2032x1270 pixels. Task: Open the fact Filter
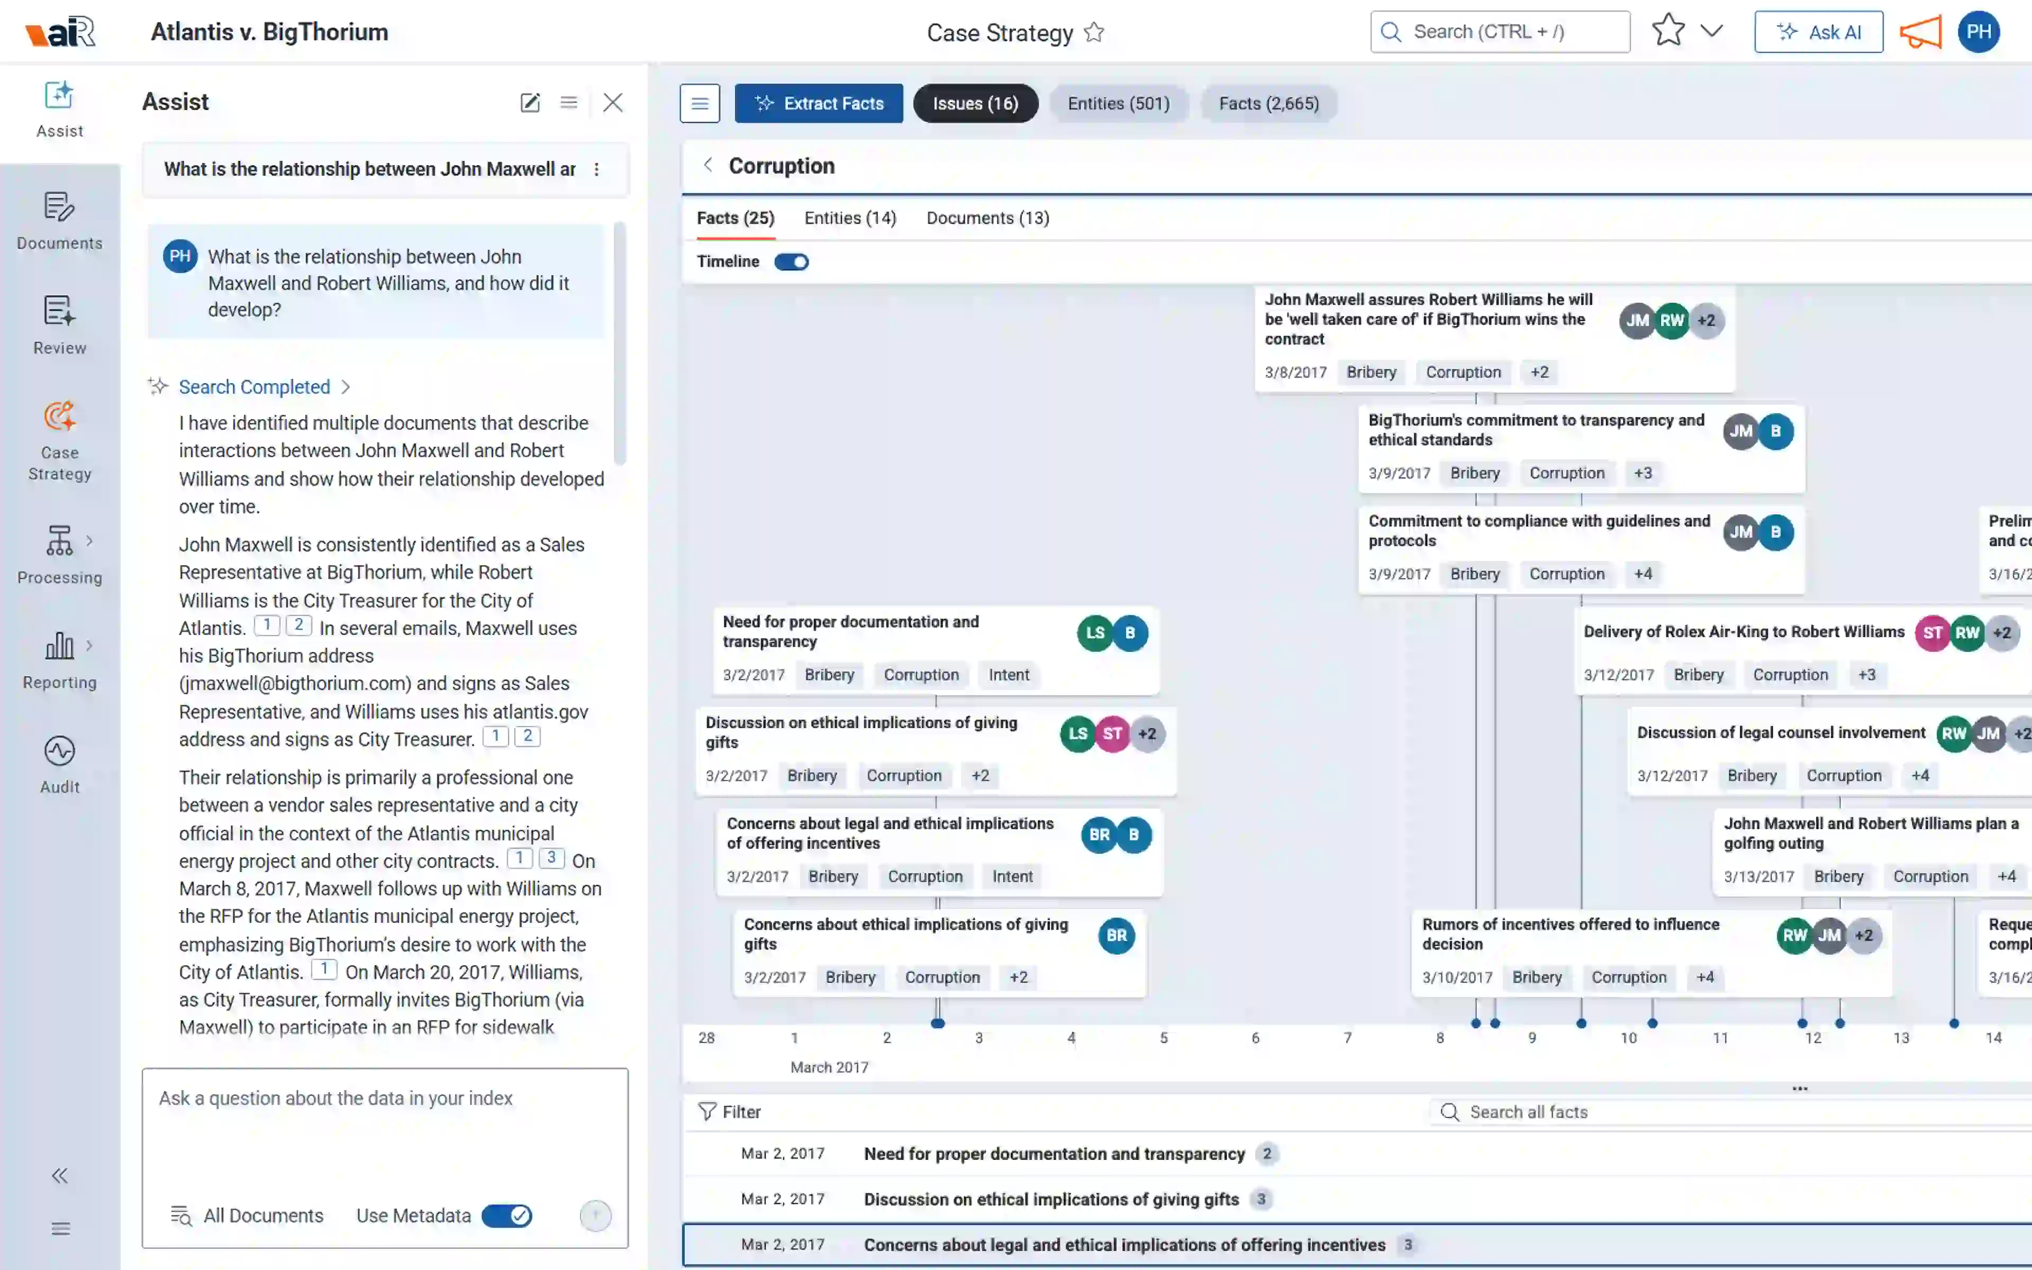tap(729, 1112)
